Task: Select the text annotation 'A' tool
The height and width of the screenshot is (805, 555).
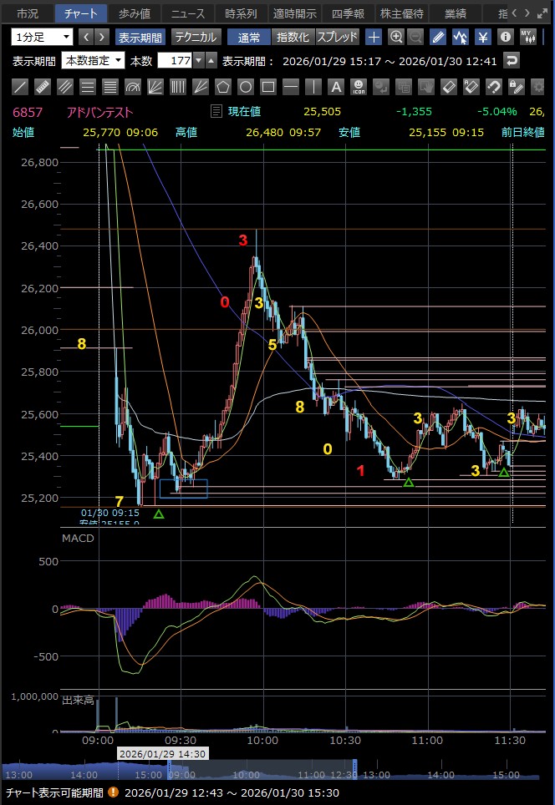Action: point(335,86)
